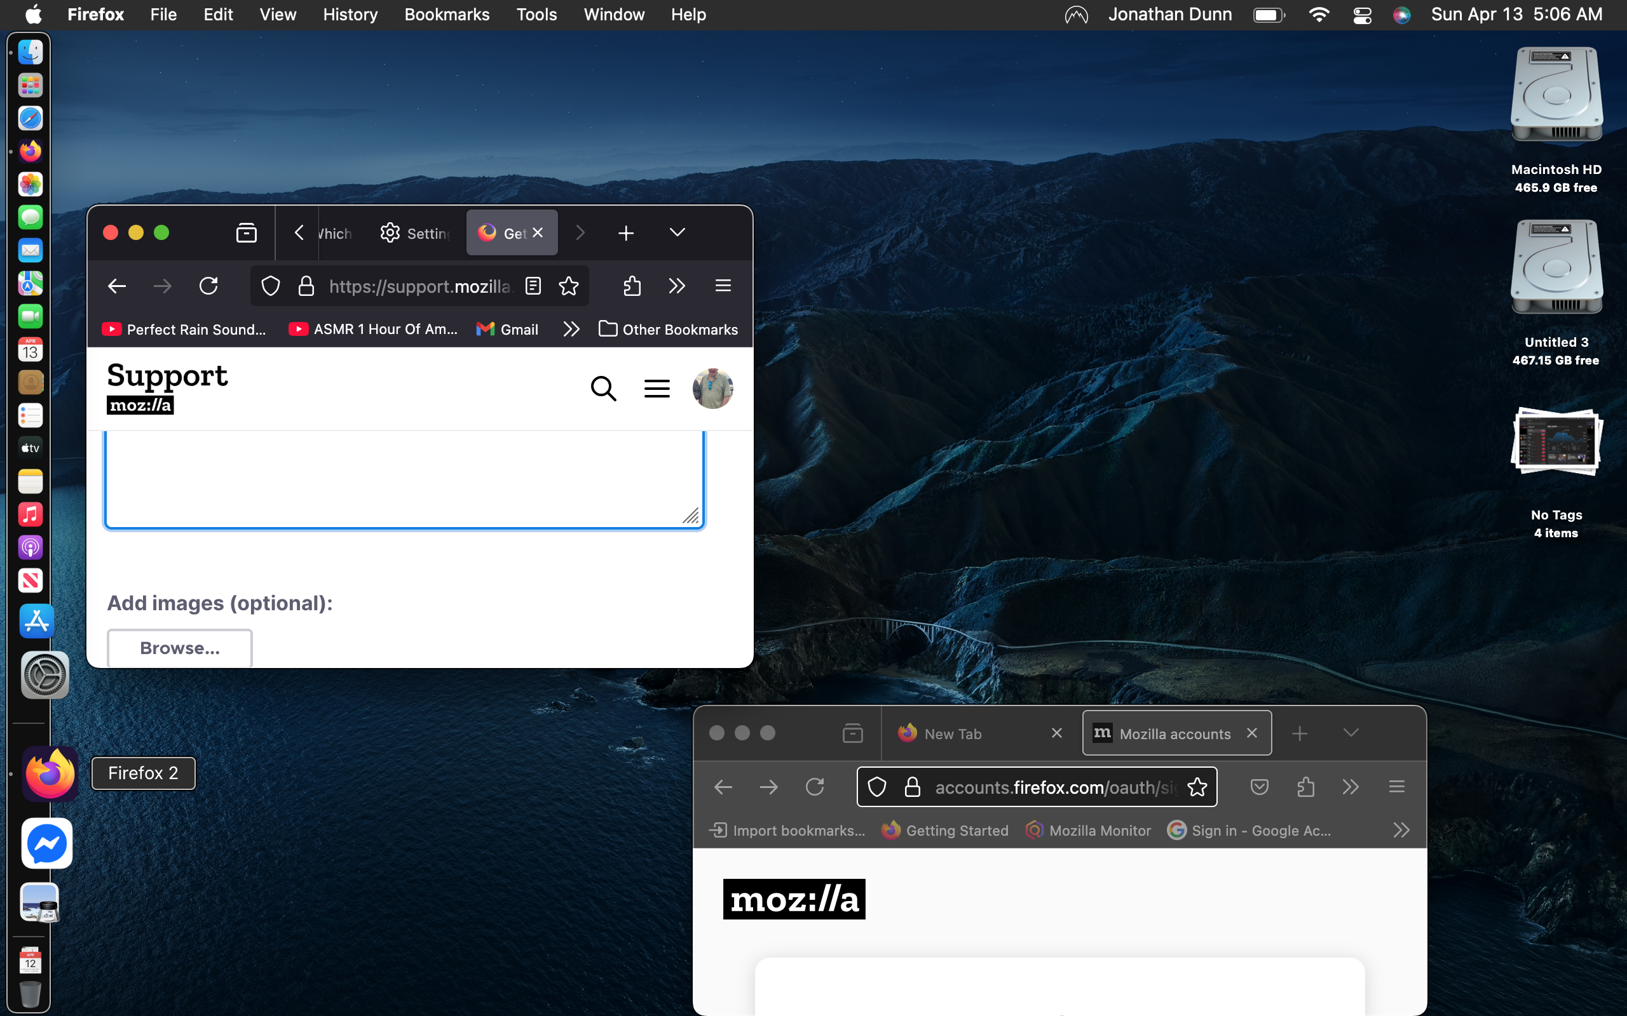Viewport: 1627px width, 1016px height.
Task: Switch to the Which tab
Action: click(336, 233)
